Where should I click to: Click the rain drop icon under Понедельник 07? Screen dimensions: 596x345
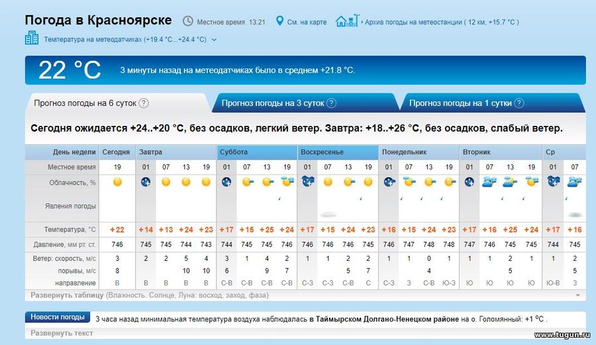pyautogui.click(x=401, y=199)
